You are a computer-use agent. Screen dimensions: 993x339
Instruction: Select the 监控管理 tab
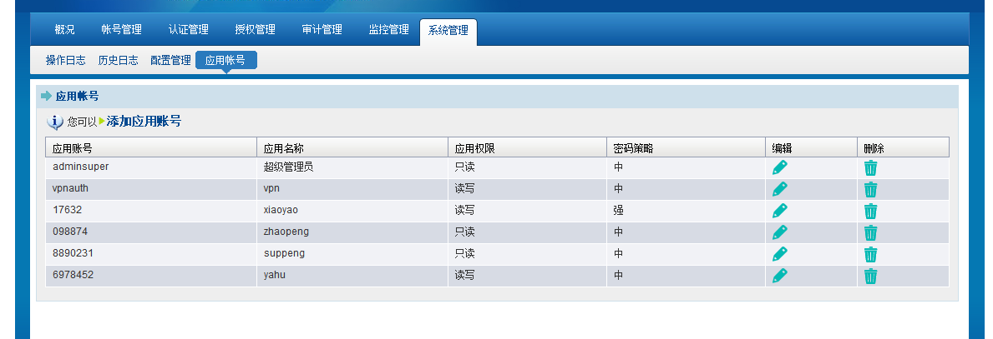388,30
